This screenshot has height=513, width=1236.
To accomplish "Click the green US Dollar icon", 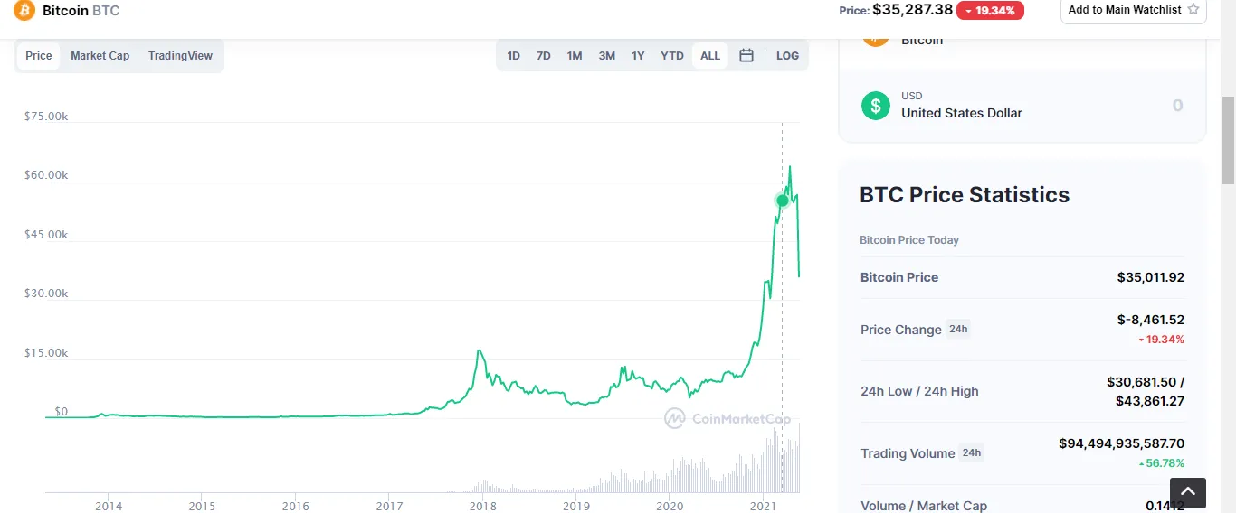I will (x=875, y=106).
